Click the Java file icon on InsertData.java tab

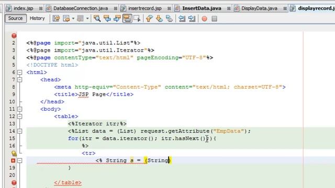[177, 8]
